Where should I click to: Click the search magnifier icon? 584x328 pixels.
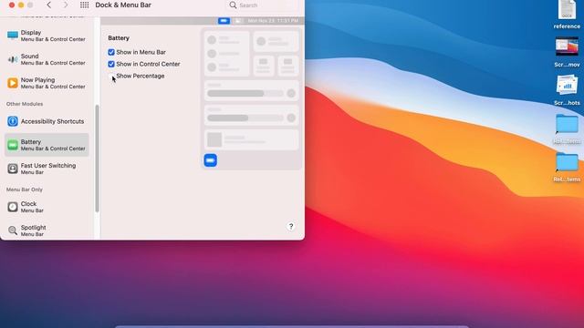[233, 5]
